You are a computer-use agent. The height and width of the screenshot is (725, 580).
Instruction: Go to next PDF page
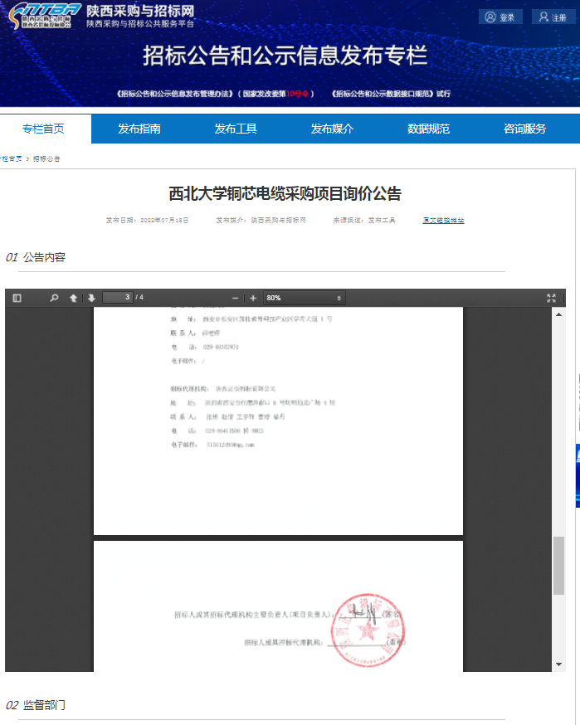pyautogui.click(x=91, y=298)
